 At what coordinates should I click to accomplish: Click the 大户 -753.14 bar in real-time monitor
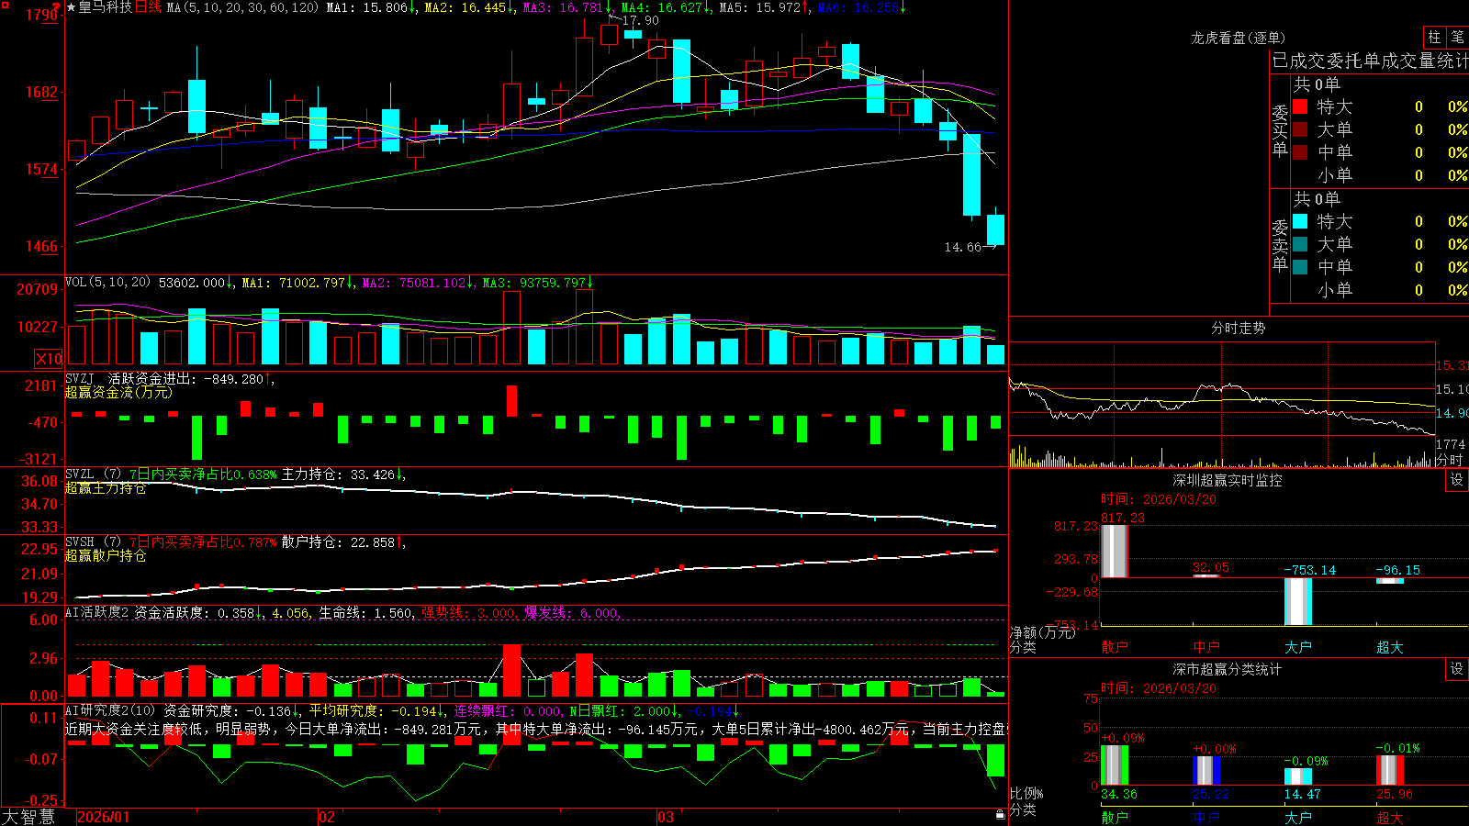pos(1298,601)
